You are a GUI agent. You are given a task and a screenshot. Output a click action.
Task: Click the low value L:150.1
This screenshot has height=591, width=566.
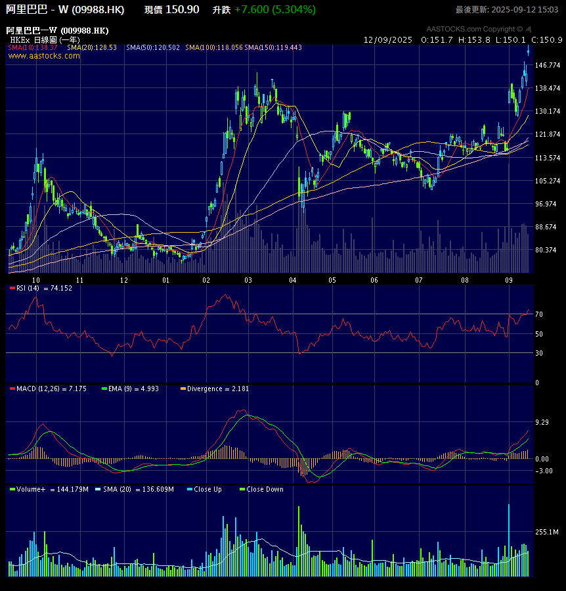(510, 39)
